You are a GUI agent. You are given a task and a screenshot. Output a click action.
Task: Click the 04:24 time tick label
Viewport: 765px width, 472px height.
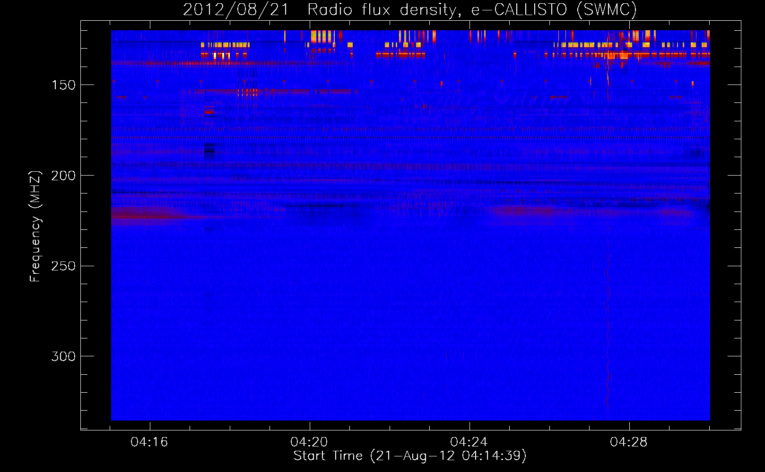click(x=469, y=442)
